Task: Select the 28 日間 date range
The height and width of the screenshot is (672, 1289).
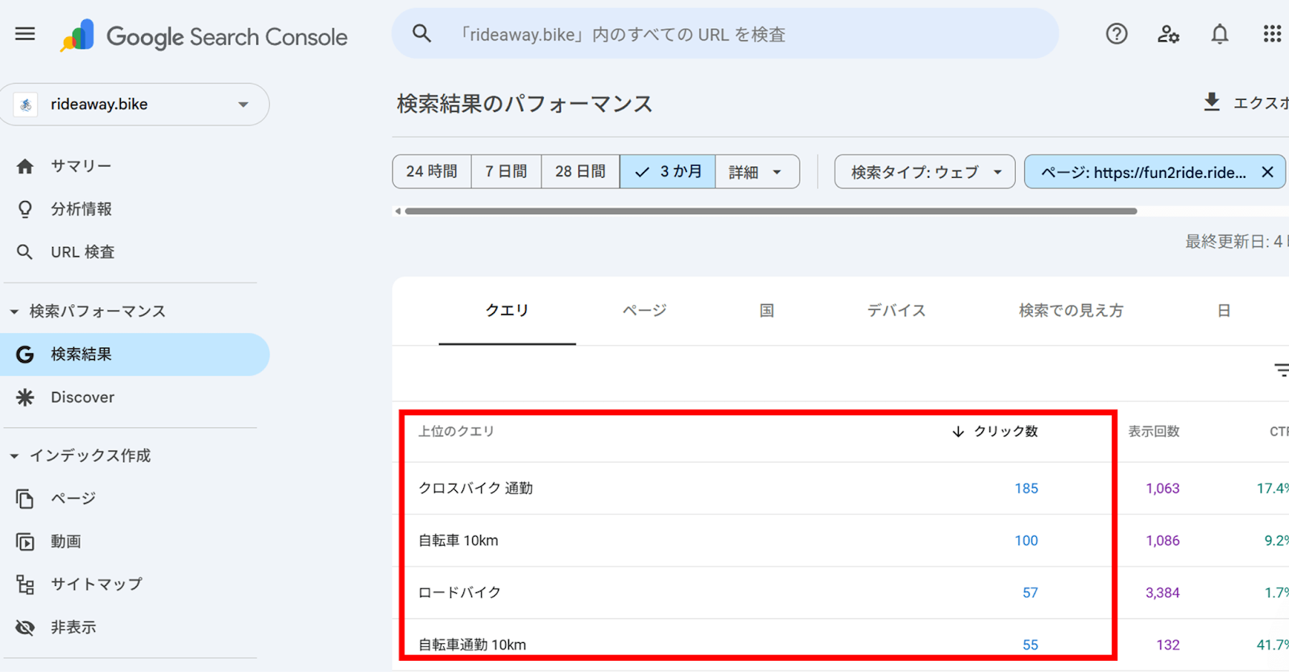Action: pyautogui.click(x=580, y=171)
